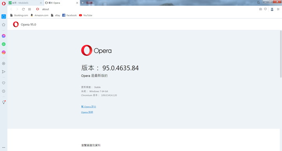The width and height of the screenshot is (282, 151).
Task: Switch to the Mobile01 tab
Action: pos(25,3)
